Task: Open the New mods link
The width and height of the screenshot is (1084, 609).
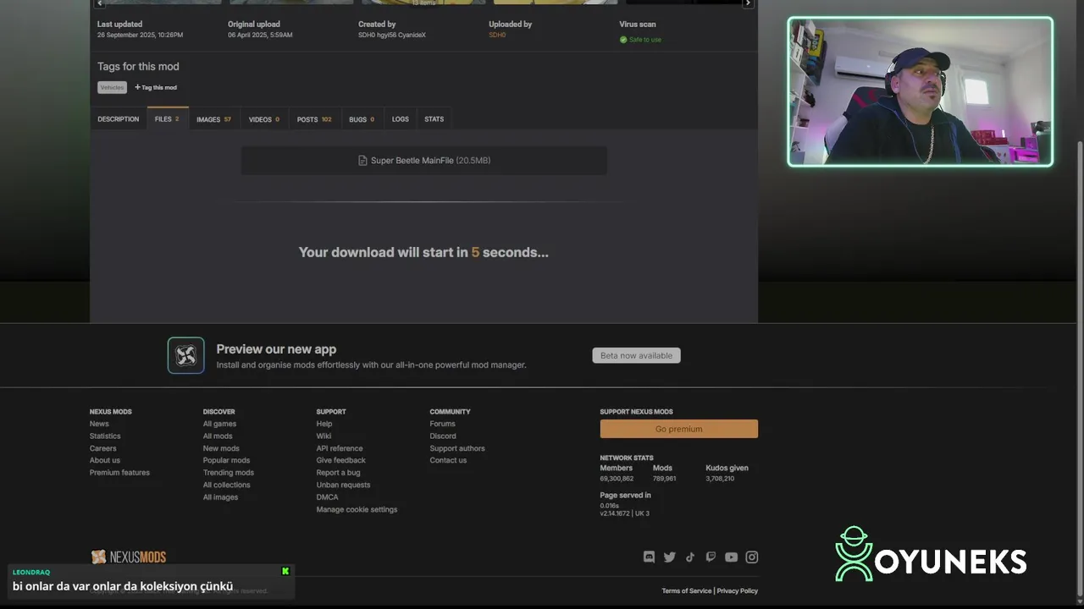Action: pyautogui.click(x=221, y=448)
